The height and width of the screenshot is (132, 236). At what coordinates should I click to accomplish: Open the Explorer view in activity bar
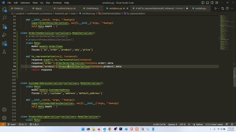(4, 10)
